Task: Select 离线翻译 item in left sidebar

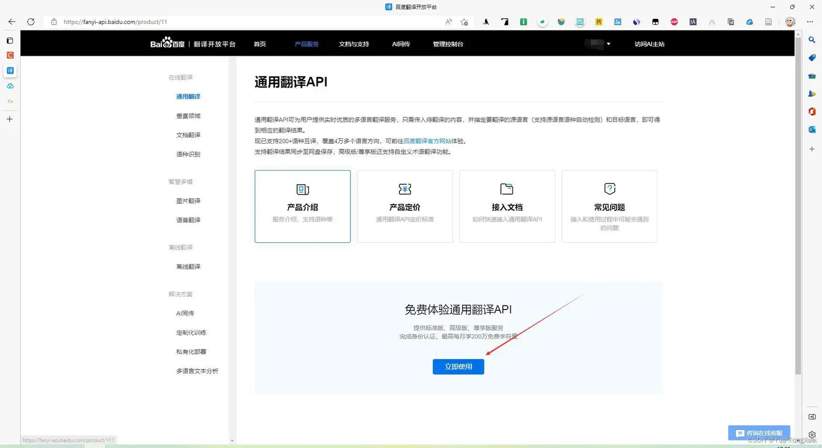Action: click(188, 267)
